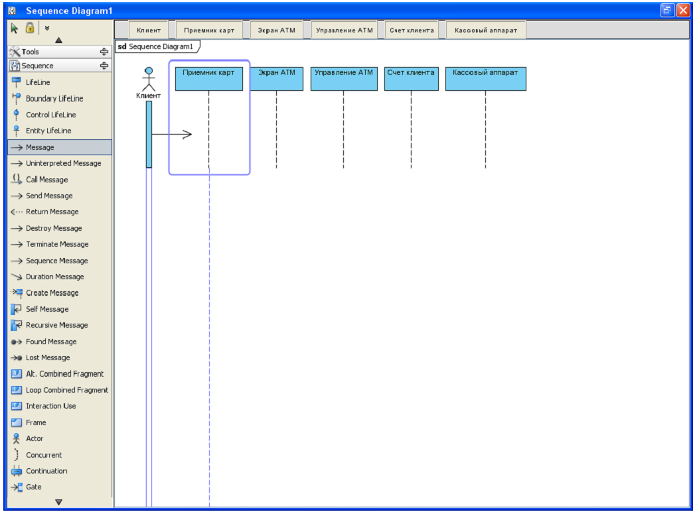Screen dimensions: 695x512
Task: Select the Приемник карт lifeline box
Action: coord(209,79)
